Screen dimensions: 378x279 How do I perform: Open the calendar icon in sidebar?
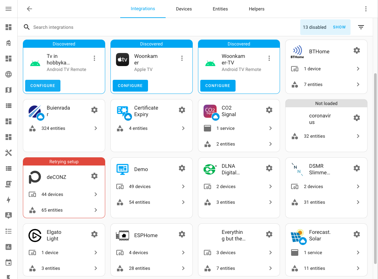point(8,263)
